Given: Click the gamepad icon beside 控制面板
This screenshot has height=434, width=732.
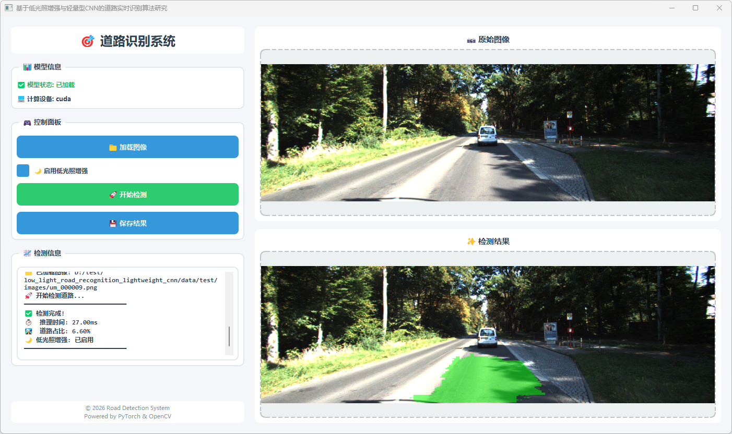Looking at the screenshot, I should pyautogui.click(x=27, y=123).
